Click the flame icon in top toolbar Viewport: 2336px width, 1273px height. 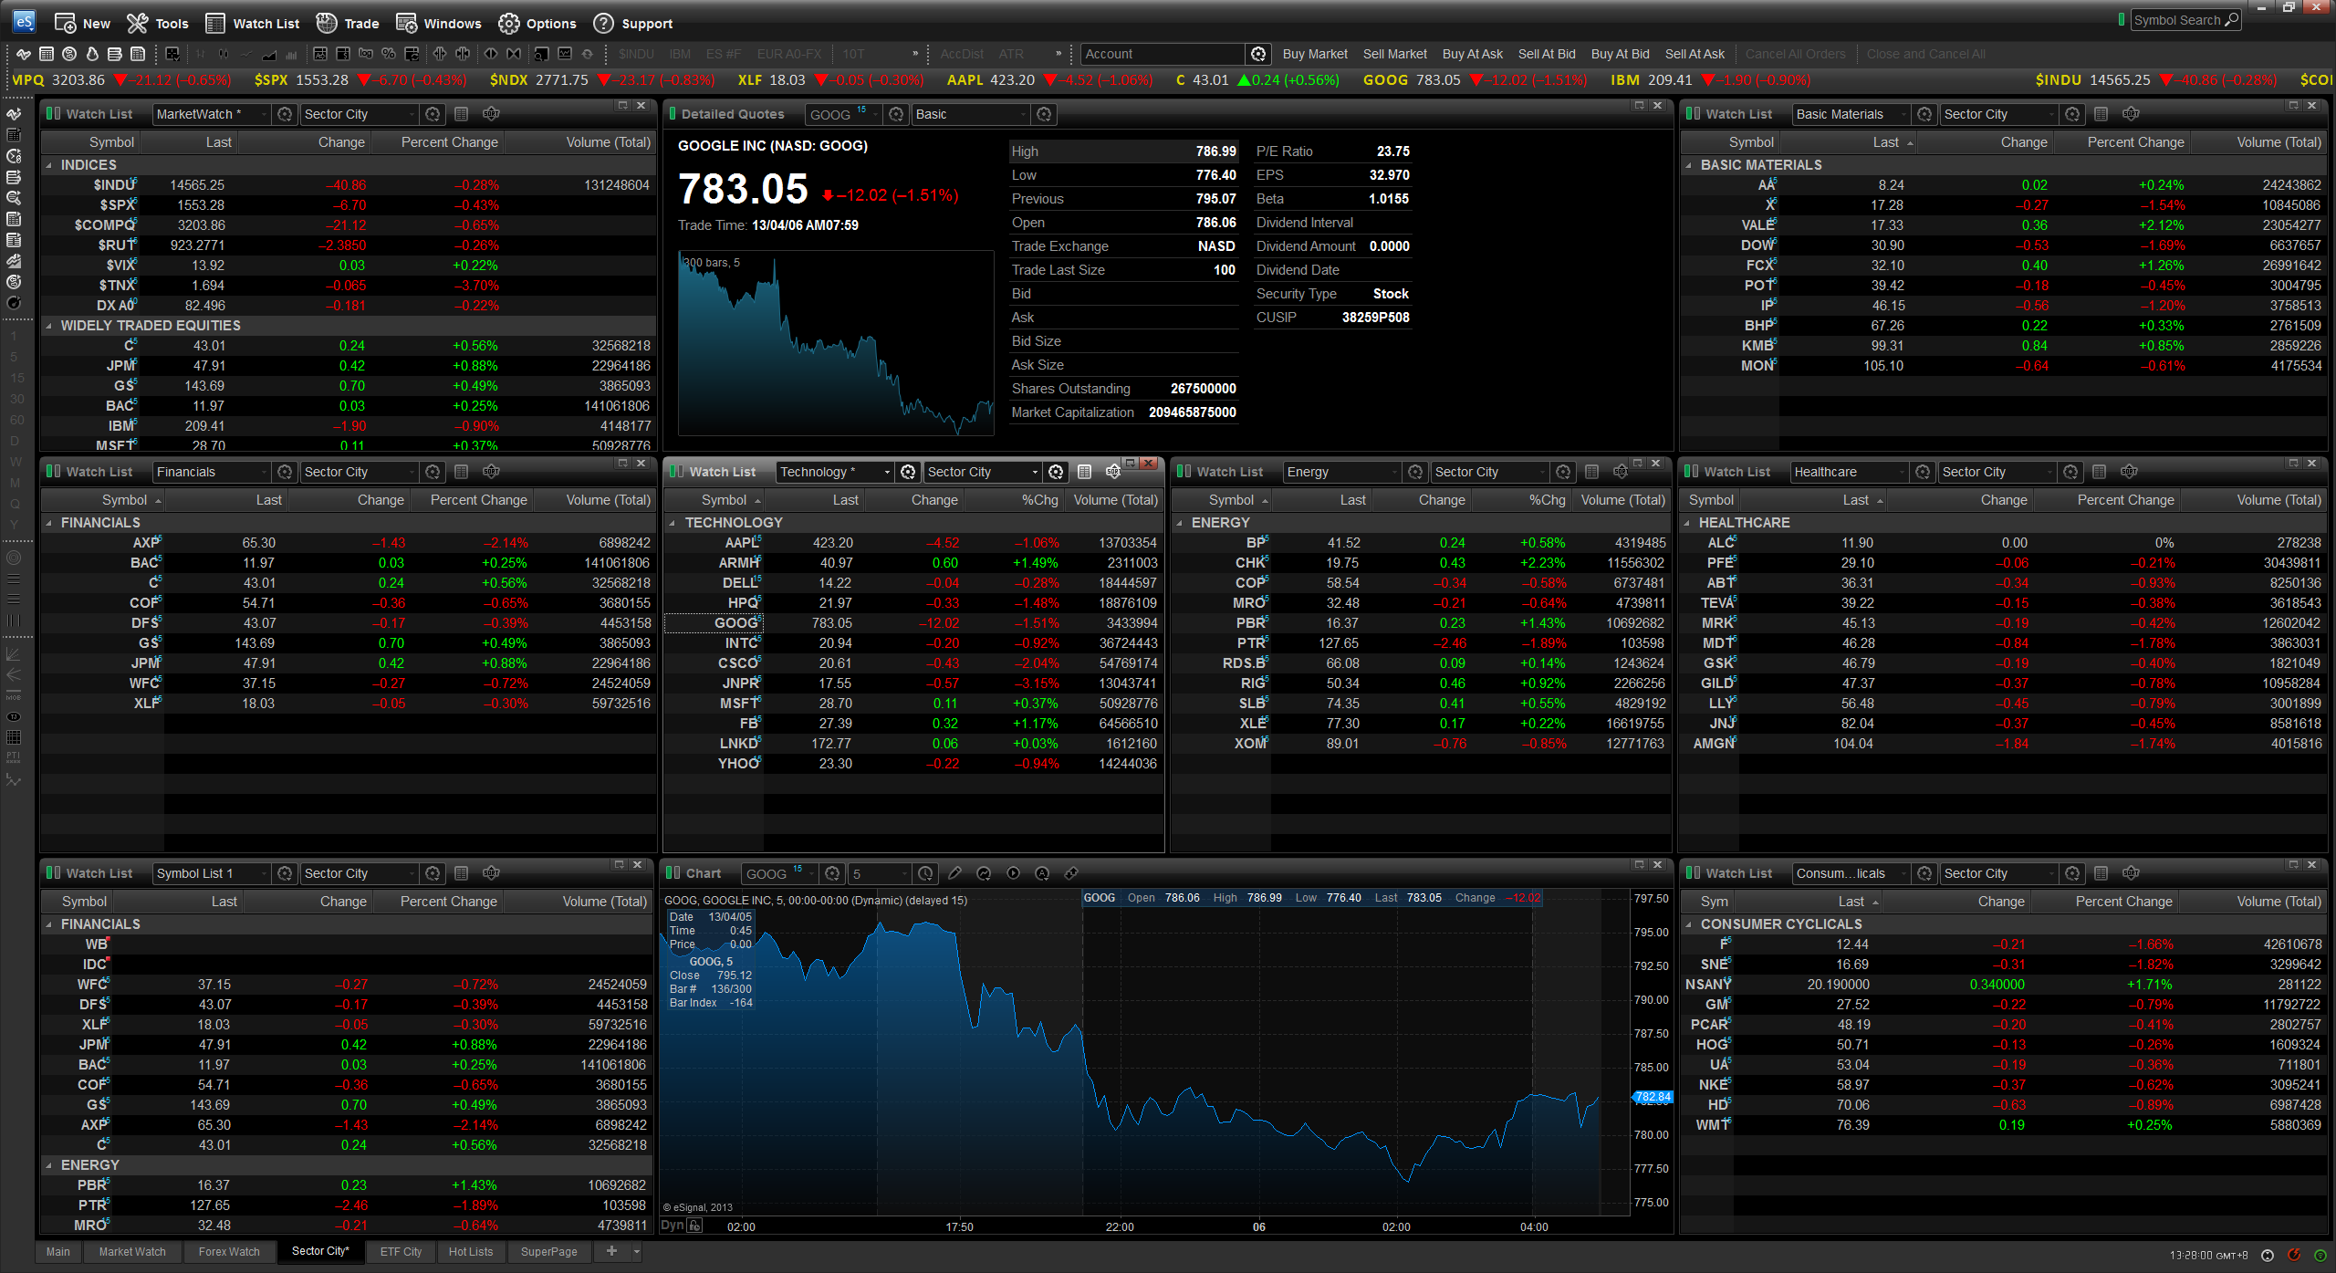click(x=92, y=54)
